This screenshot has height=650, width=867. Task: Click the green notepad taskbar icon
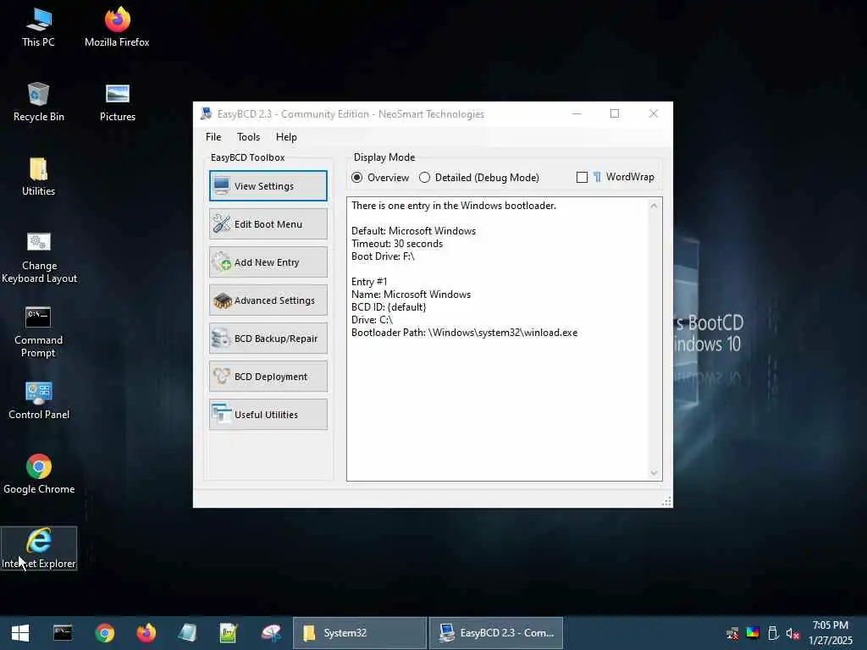pyautogui.click(x=229, y=633)
